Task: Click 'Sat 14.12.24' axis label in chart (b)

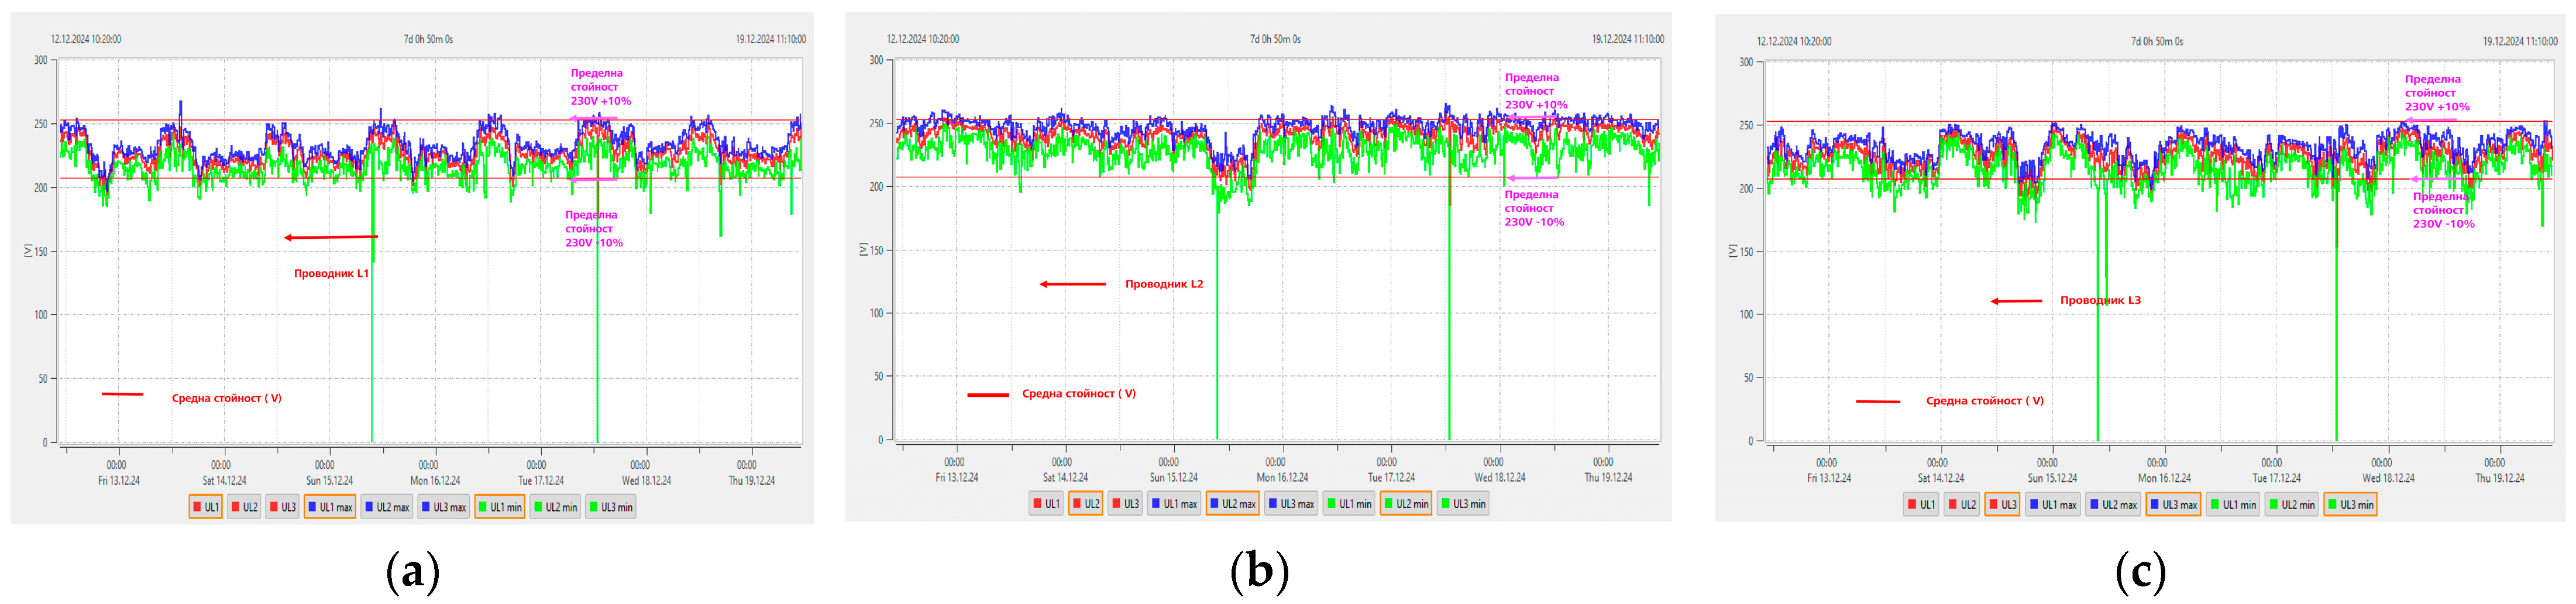Action: point(1065,478)
